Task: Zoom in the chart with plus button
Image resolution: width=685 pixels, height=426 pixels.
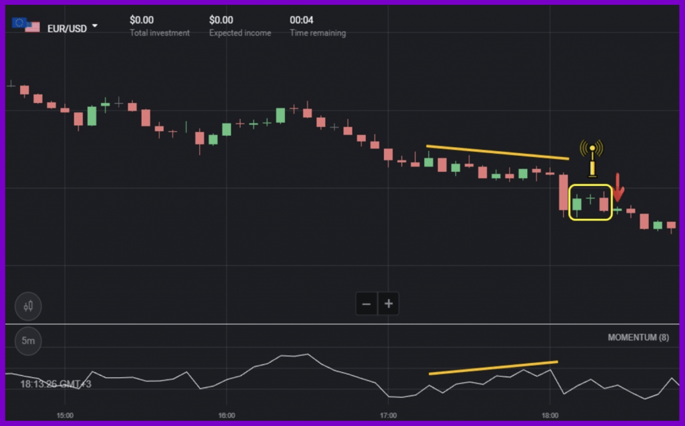Action: 388,304
